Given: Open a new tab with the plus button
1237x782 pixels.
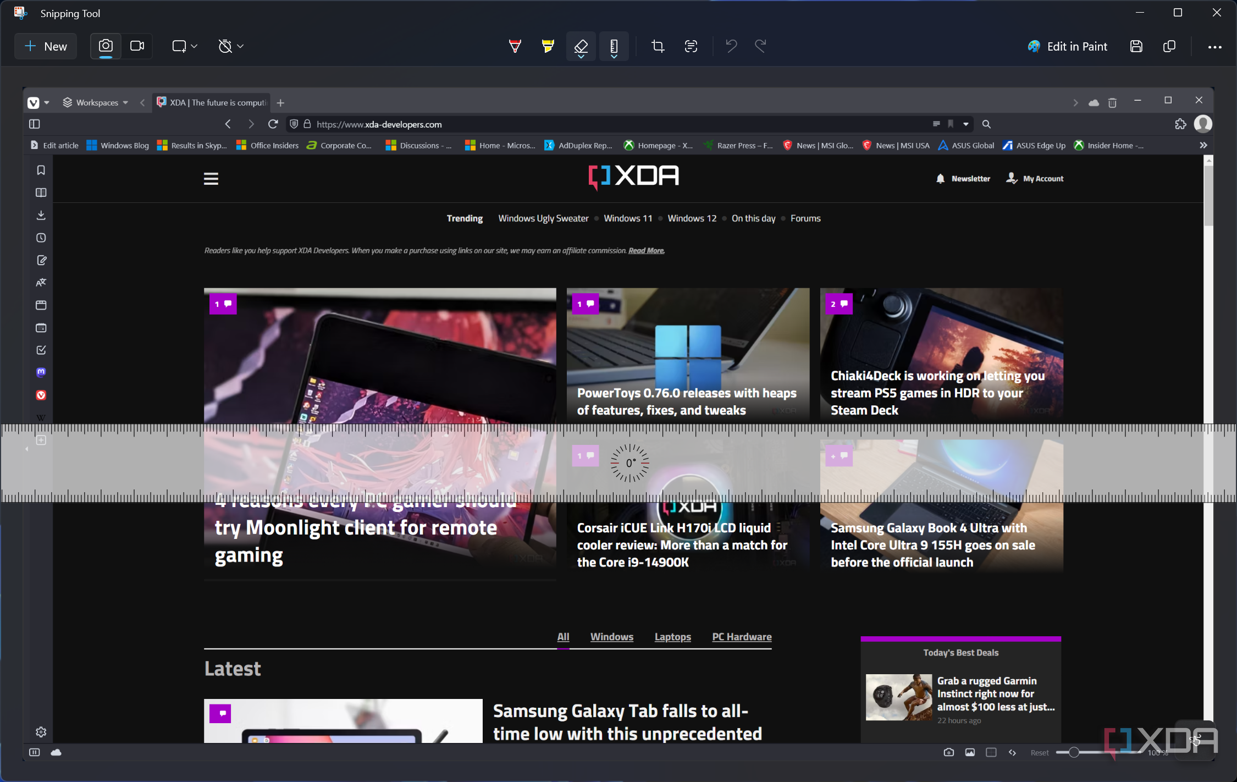Looking at the screenshot, I should coord(280,103).
